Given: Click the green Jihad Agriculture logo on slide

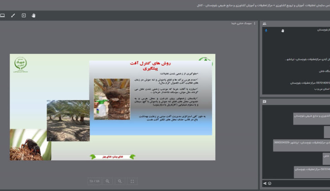Looking at the screenshot, I should click(x=21, y=64).
